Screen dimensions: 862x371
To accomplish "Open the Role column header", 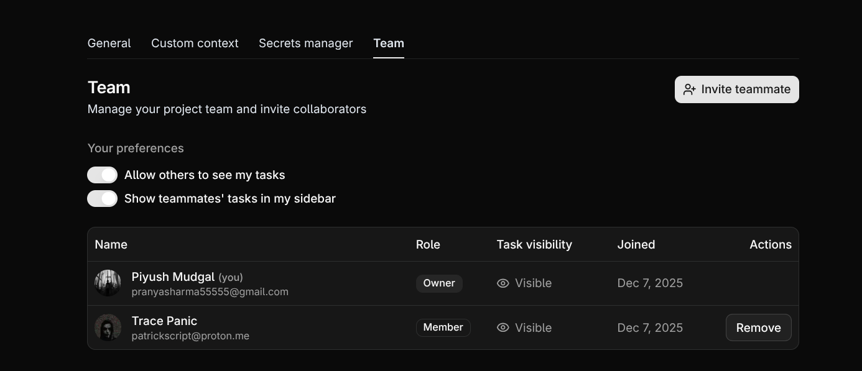I will click(429, 244).
